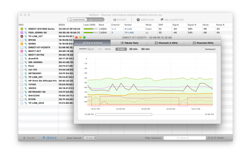The image size is (251, 156).
Task: Select the 30 min time range
Action: 133,49
